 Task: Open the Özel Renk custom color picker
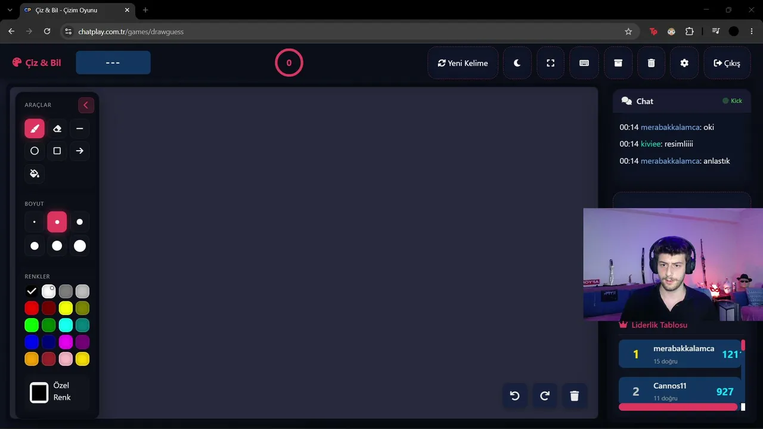tap(39, 393)
